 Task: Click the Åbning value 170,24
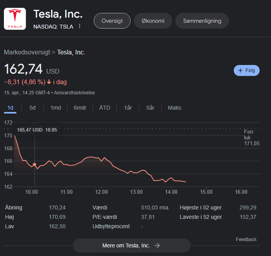tap(57, 207)
